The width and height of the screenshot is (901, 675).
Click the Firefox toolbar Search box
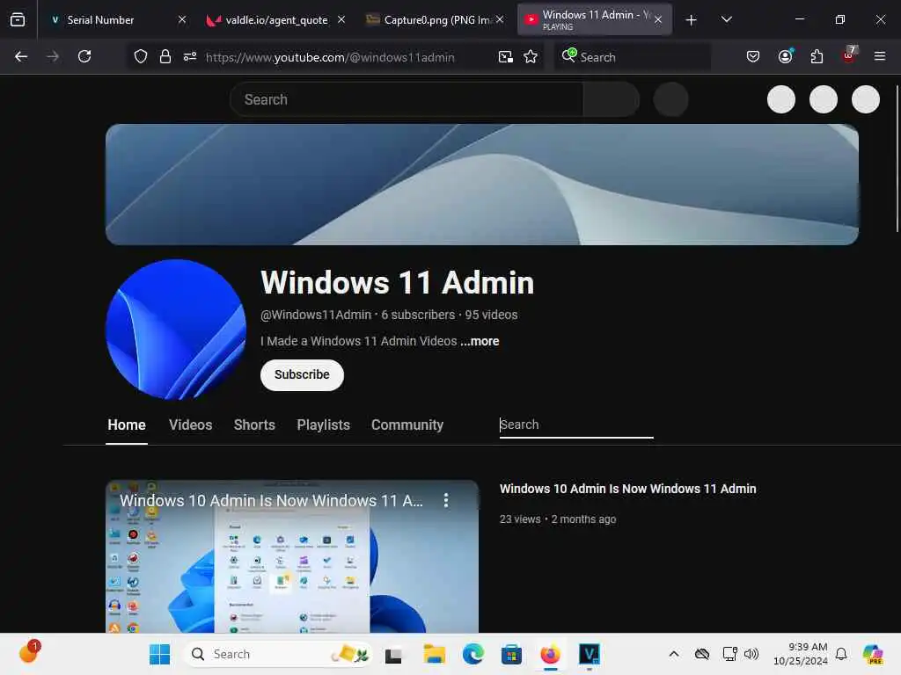pos(632,57)
